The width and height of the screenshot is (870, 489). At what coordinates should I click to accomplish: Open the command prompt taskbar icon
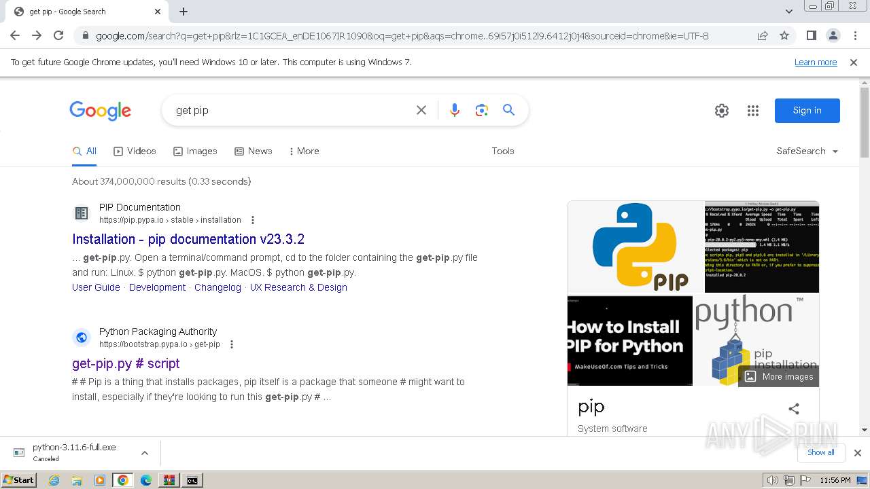click(x=192, y=480)
